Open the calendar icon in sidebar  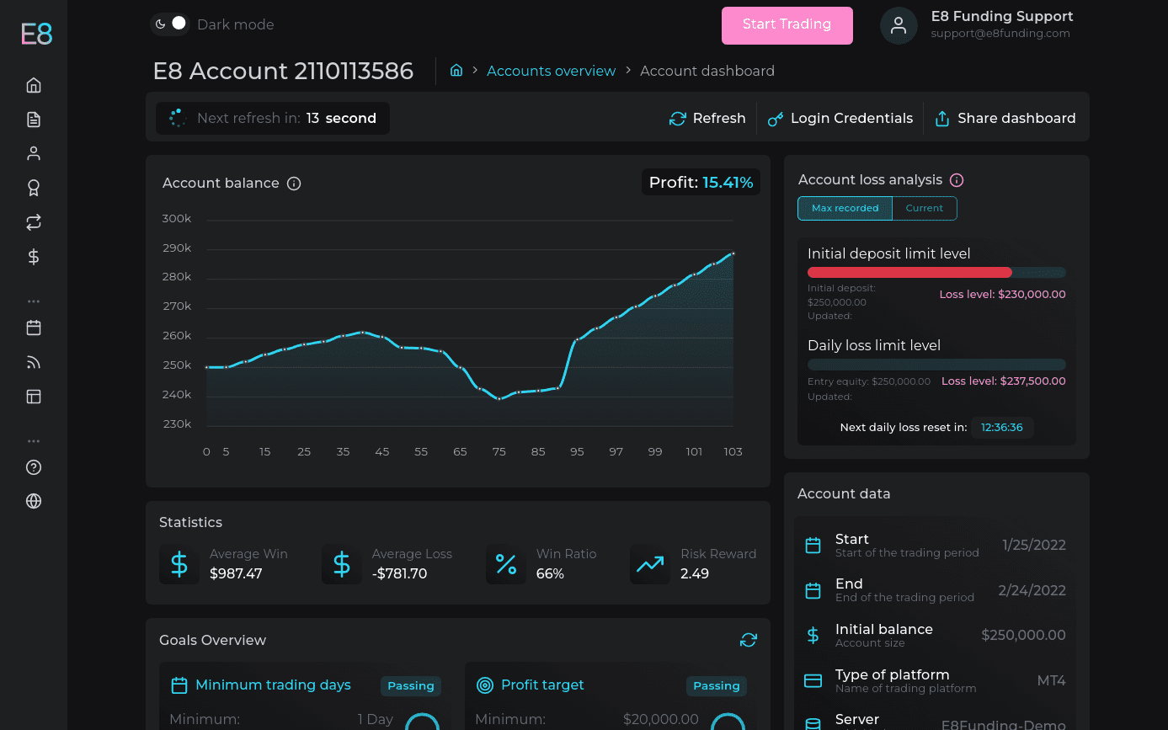(34, 328)
